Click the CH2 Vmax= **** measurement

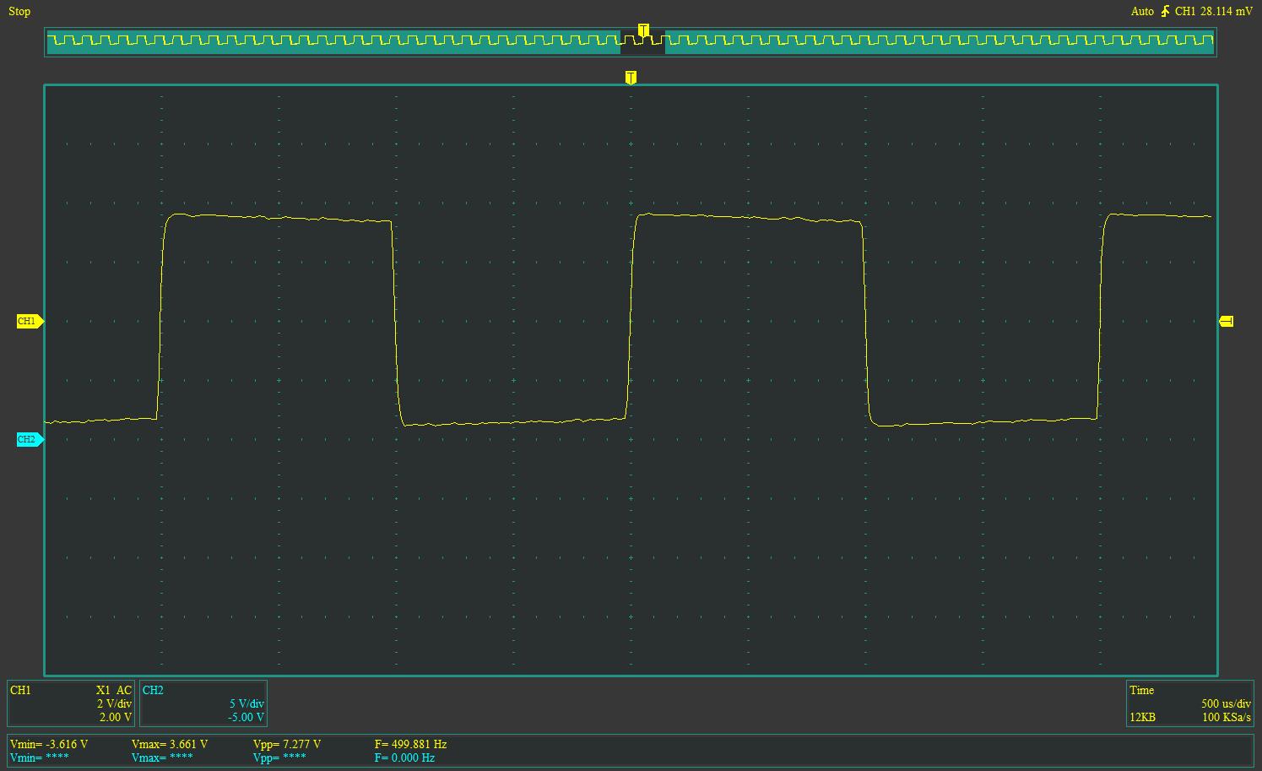point(162,758)
